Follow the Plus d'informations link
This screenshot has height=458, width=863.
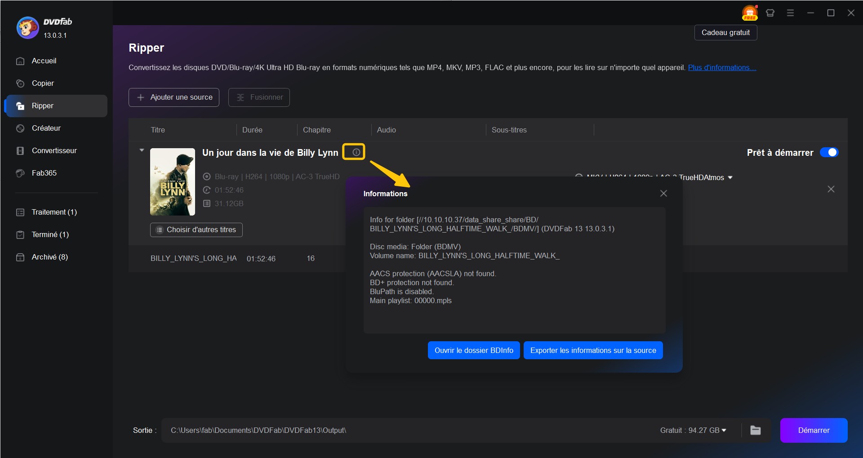point(722,67)
